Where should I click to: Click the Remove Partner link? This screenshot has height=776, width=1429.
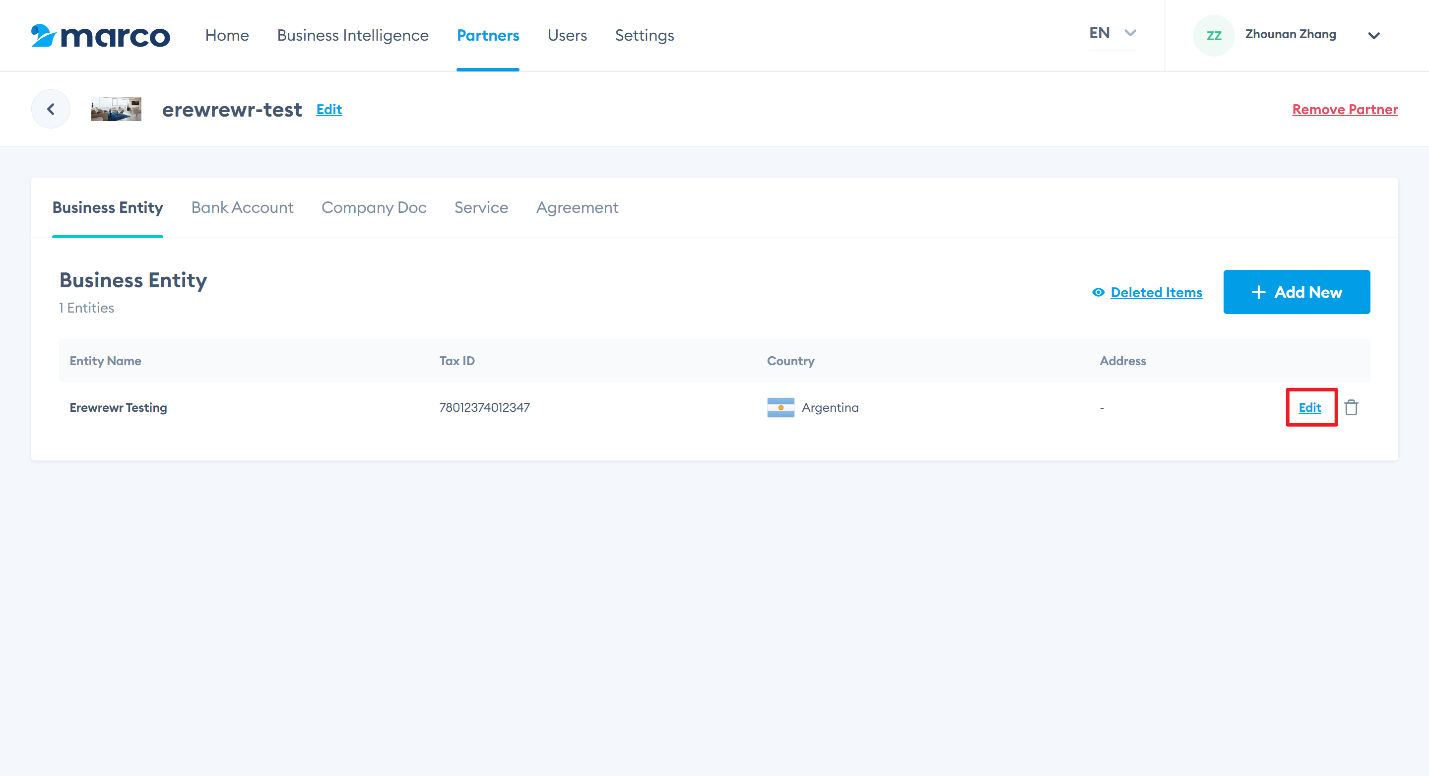[x=1345, y=109]
